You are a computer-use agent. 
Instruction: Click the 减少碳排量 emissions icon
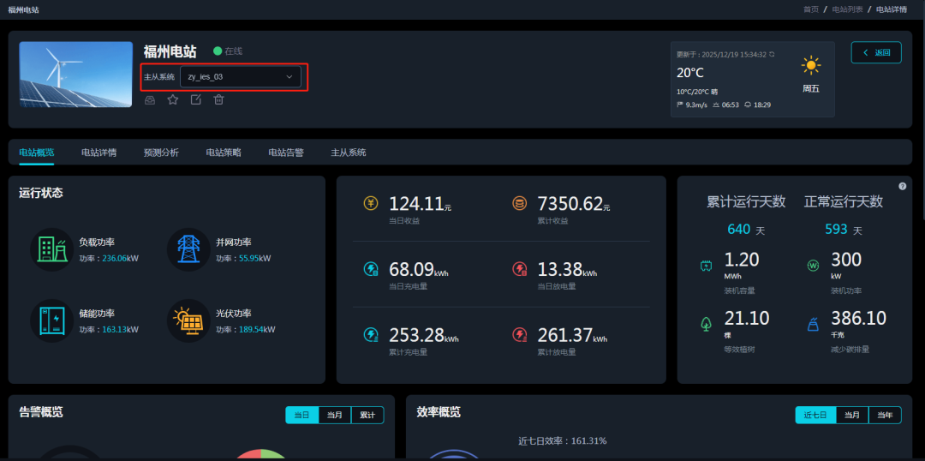(813, 324)
